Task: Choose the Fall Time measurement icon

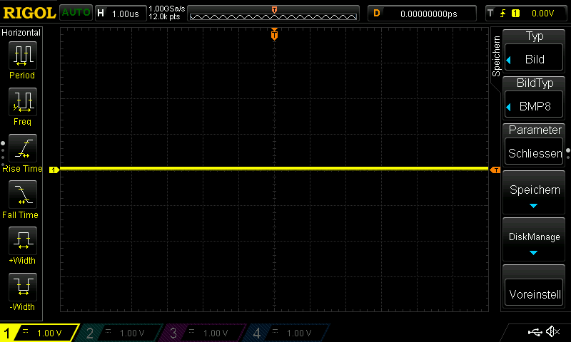Action: tap(23, 194)
